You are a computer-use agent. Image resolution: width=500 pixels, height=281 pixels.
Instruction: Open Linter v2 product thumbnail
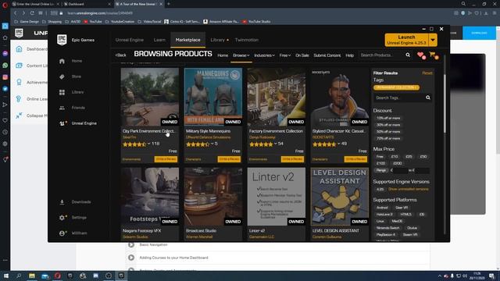tap(276, 197)
